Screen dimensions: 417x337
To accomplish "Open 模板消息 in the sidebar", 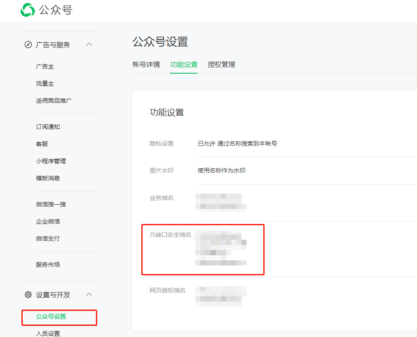I will tap(48, 179).
